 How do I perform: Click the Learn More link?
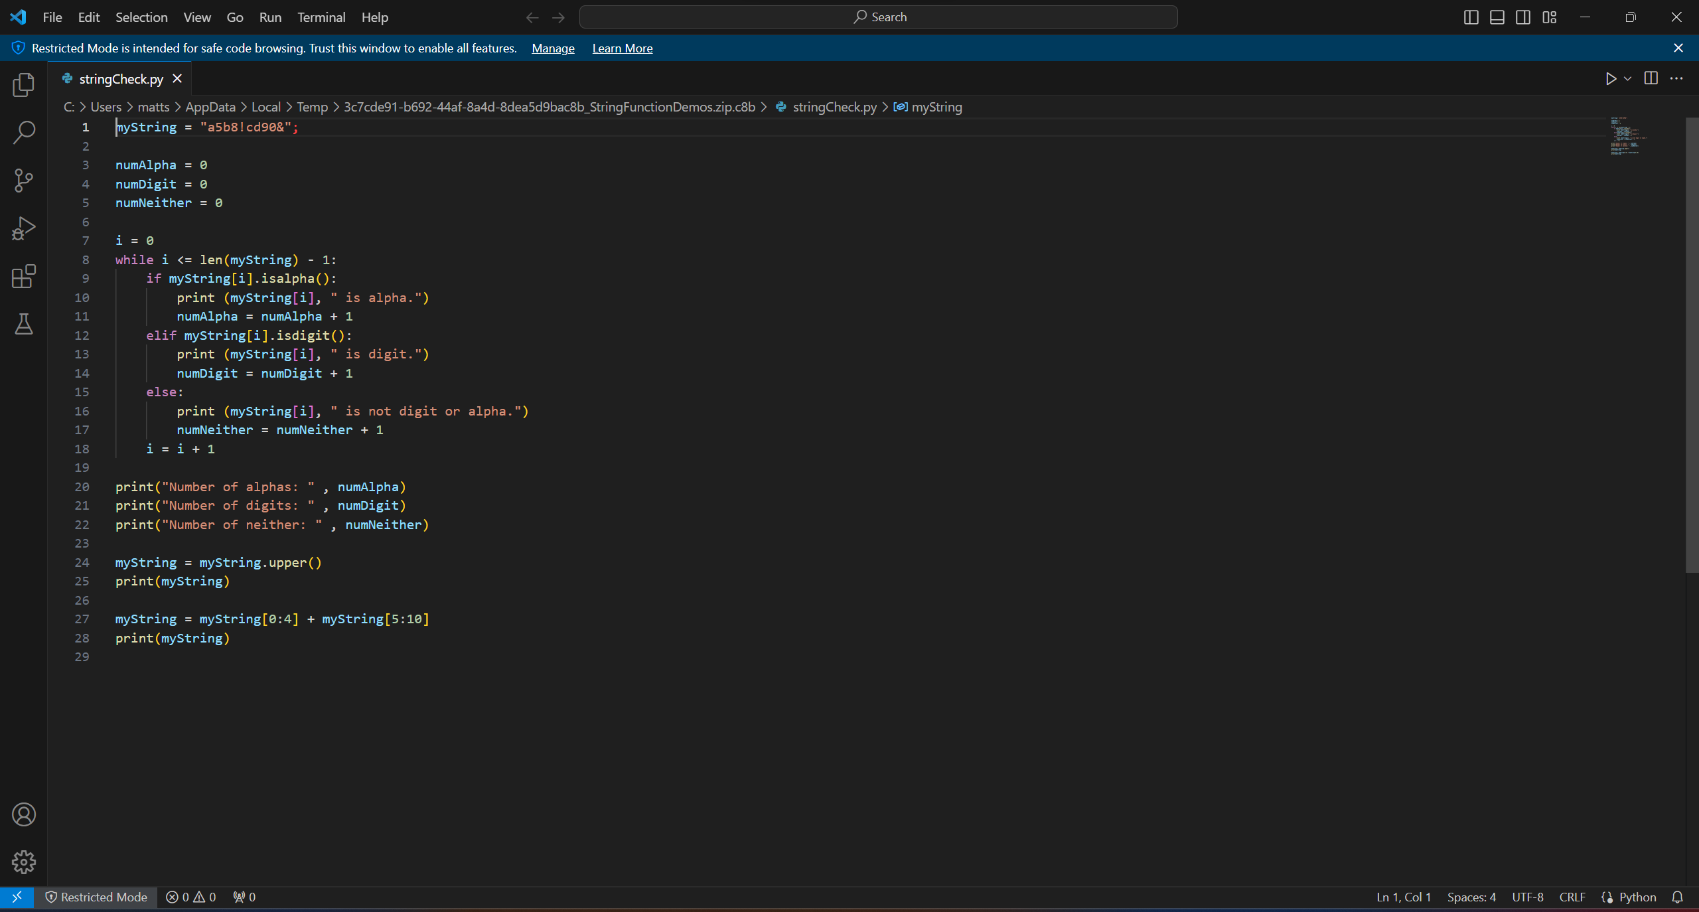[622, 48]
